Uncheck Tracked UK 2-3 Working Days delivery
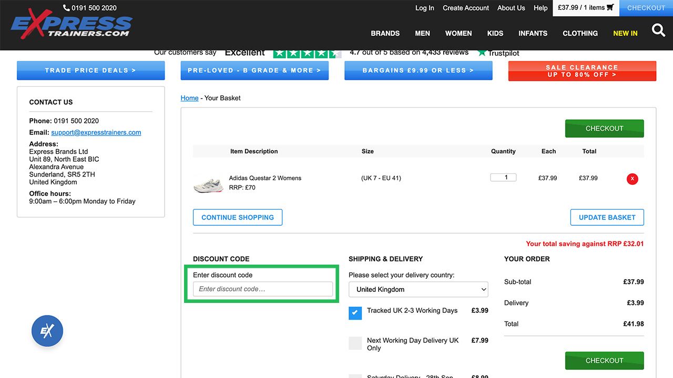 355,313
